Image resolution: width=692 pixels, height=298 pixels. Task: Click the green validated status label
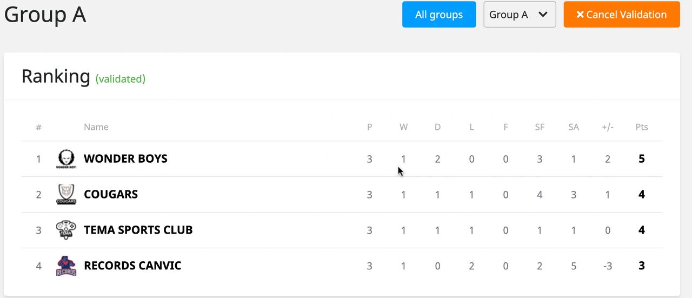[121, 79]
